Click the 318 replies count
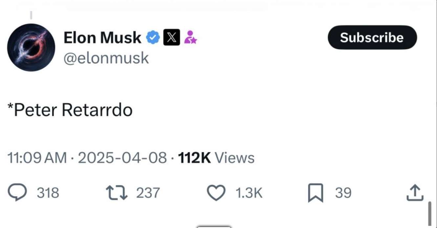Image resolution: width=437 pixels, height=228 pixels. tap(48, 193)
